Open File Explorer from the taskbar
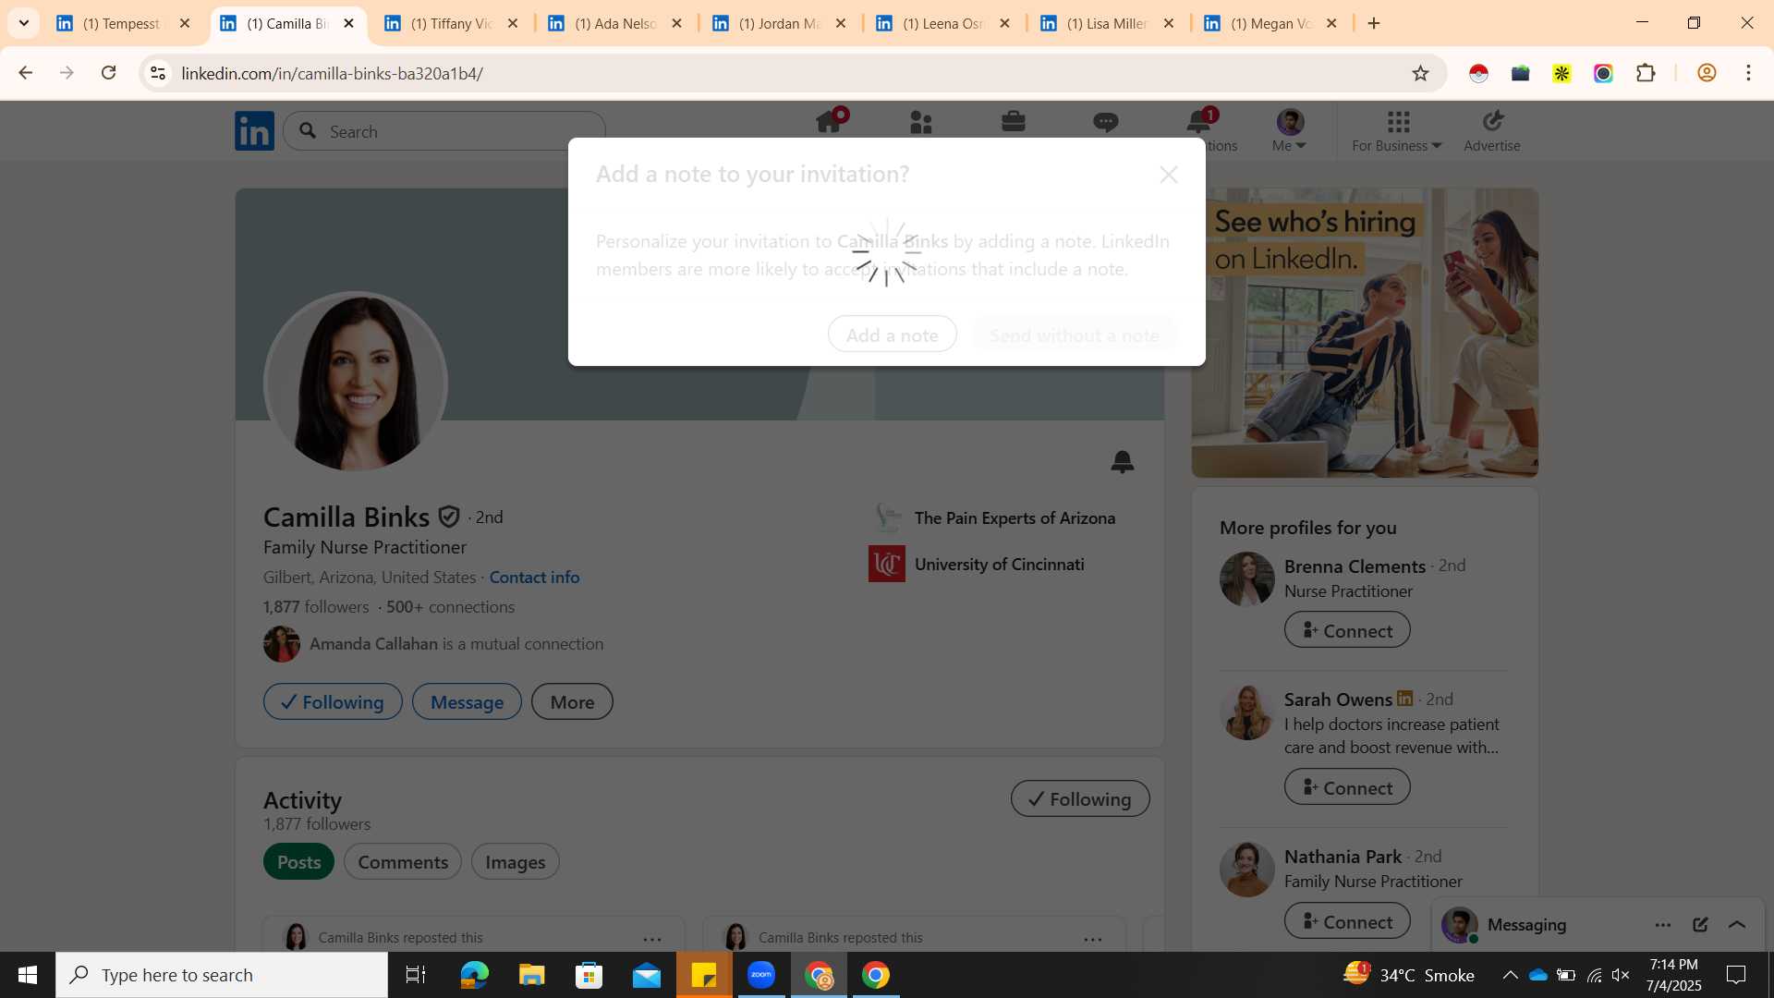 (531, 975)
